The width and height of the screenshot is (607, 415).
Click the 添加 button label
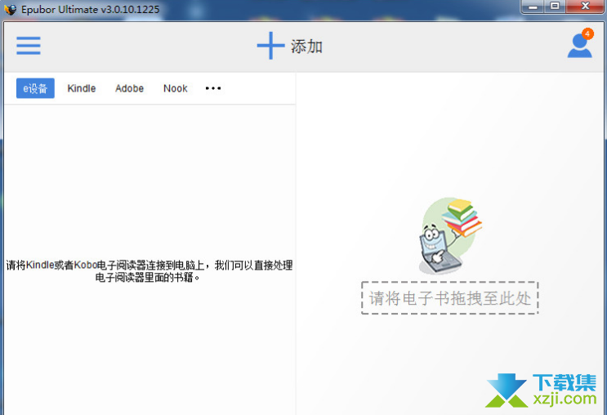(306, 47)
